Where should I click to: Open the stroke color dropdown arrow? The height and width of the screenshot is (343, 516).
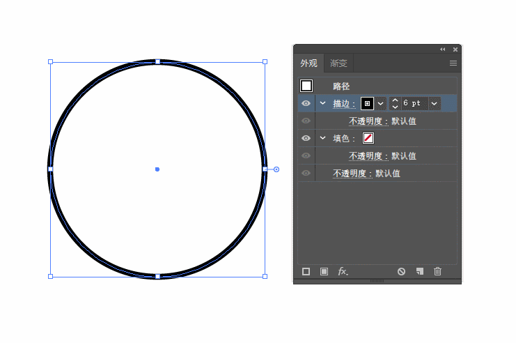(381, 103)
